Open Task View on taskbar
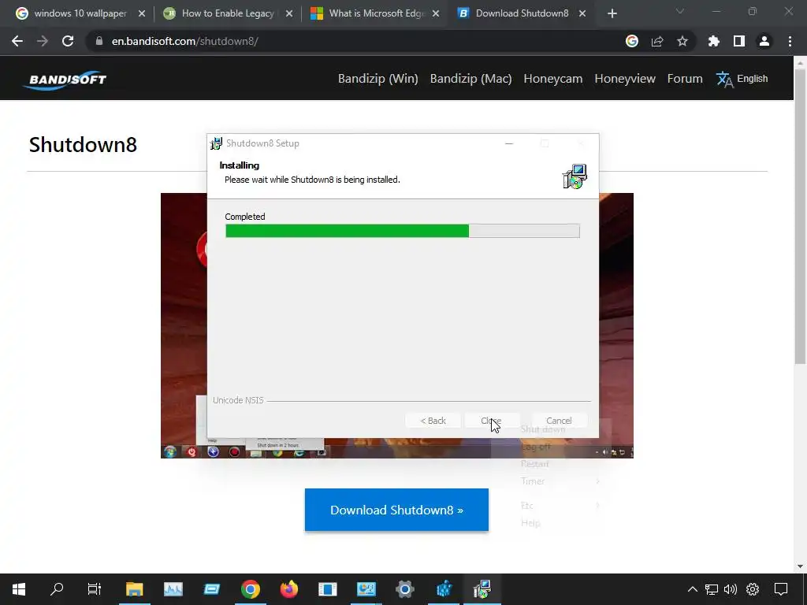Screen dimensions: 807x605 [x=95, y=589]
